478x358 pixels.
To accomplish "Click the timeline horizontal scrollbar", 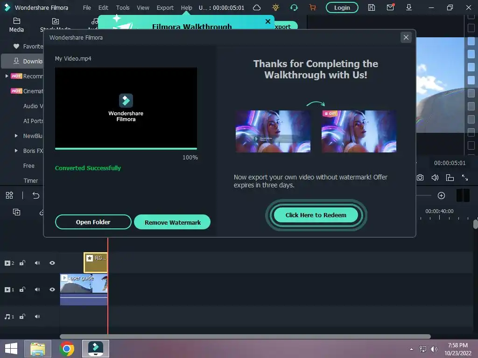I will coord(245,337).
